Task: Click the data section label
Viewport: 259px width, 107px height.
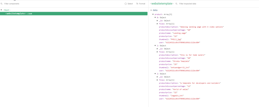Action: click(x=155, y=10)
